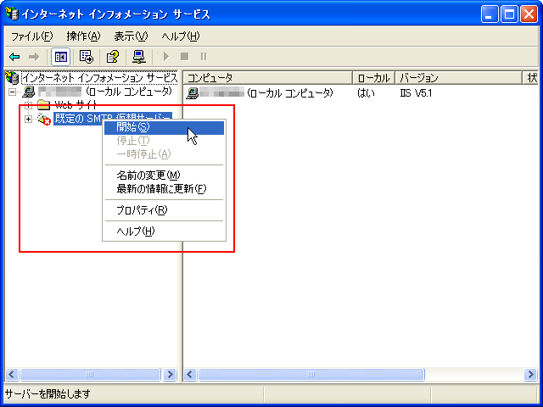
Task: Expand the Web サイト tree node
Action: click(28, 105)
